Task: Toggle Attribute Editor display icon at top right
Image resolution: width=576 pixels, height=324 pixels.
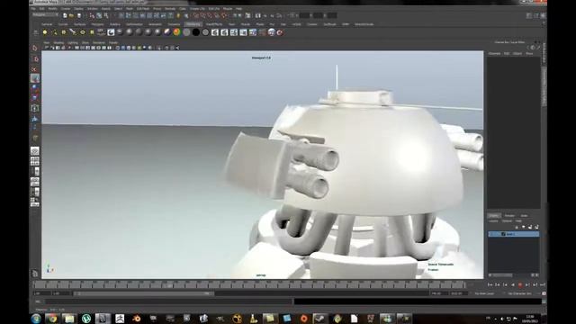Action: (529, 15)
